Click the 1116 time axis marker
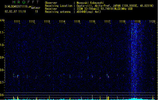 pos(92,21)
